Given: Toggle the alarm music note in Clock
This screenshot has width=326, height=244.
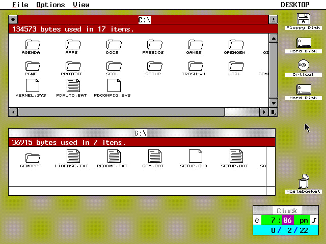Looking at the screenshot, I should tap(314, 220).
